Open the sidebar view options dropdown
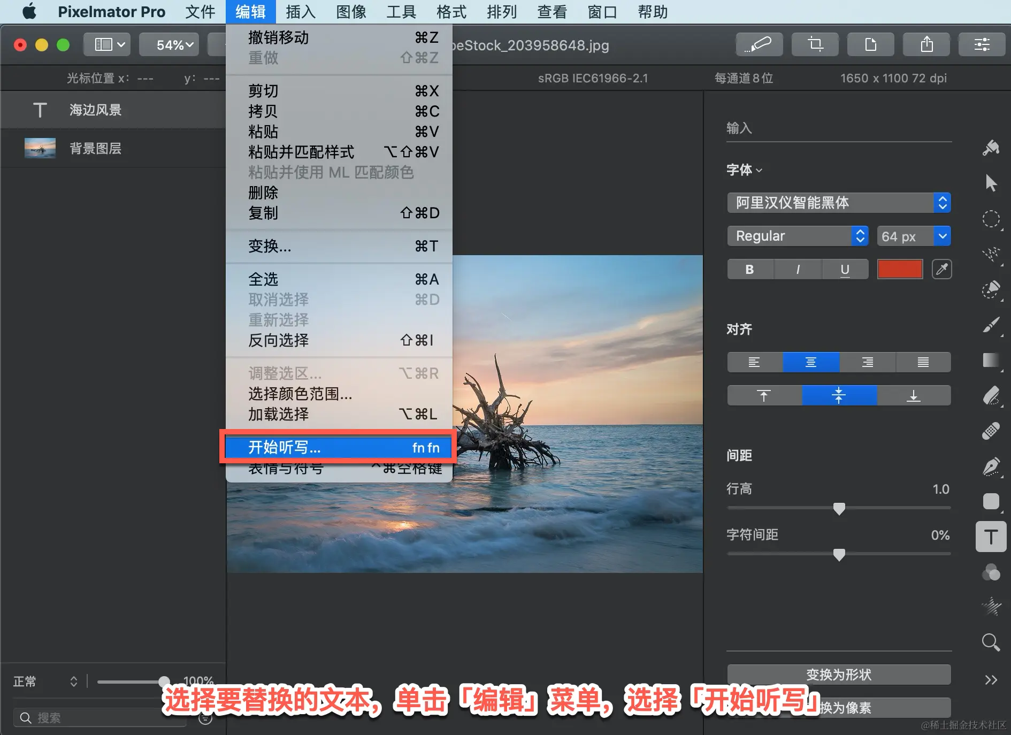This screenshot has height=735, width=1011. (x=107, y=44)
